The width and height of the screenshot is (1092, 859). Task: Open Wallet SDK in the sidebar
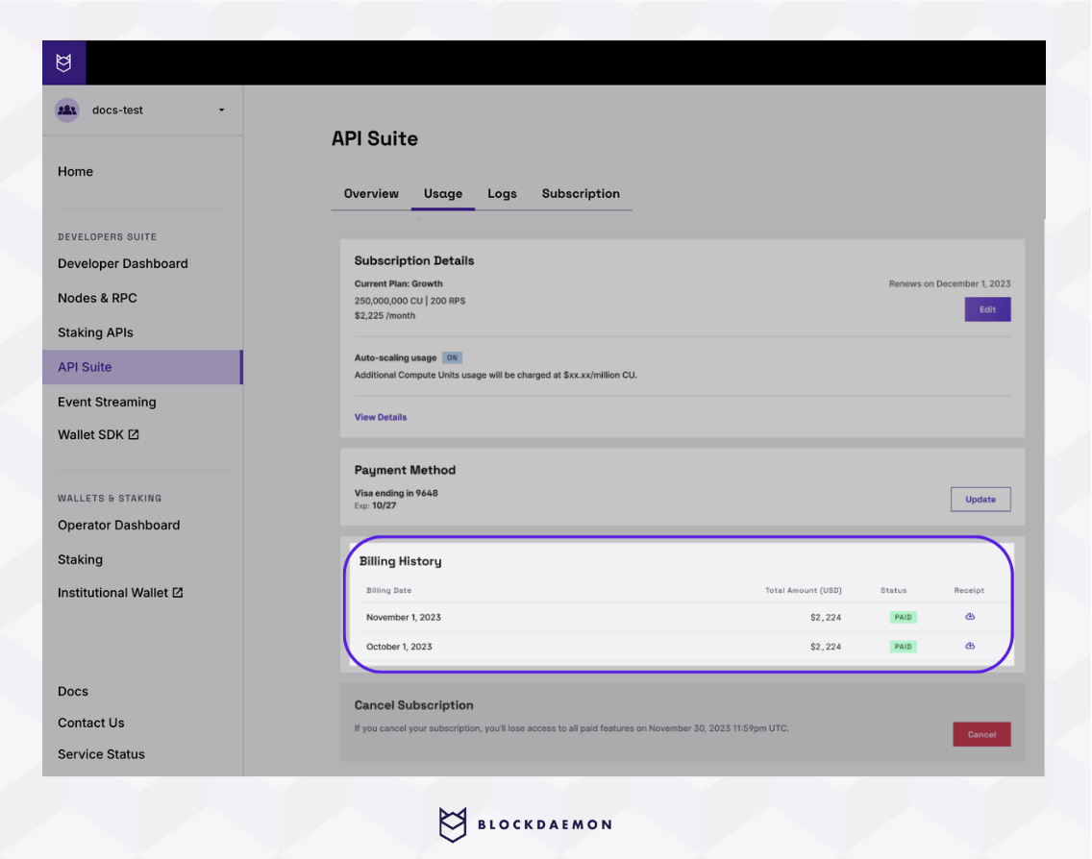[90, 434]
